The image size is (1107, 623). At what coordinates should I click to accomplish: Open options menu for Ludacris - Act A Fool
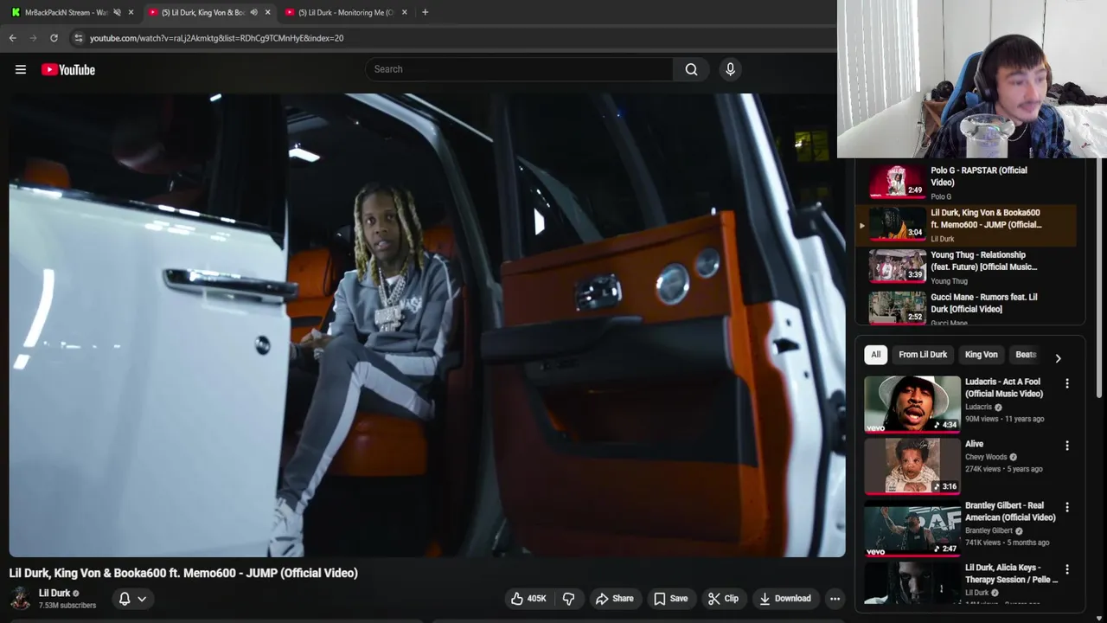coord(1067,383)
